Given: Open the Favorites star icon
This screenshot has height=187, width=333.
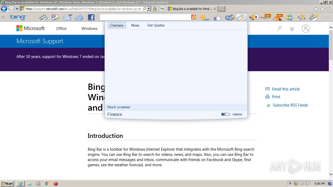Looking at the screenshot, I should (x=322, y=9).
